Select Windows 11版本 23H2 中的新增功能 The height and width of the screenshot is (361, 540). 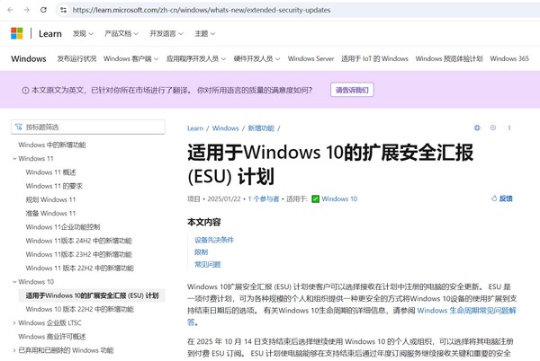pyautogui.click(x=79, y=255)
